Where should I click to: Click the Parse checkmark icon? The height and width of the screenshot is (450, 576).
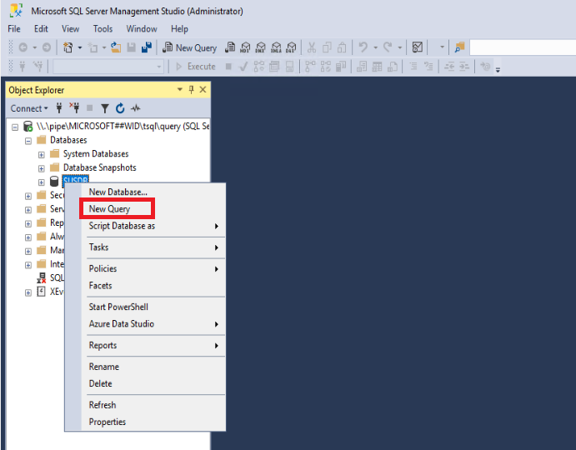coord(243,67)
